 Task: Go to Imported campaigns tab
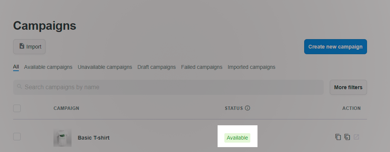(x=251, y=67)
